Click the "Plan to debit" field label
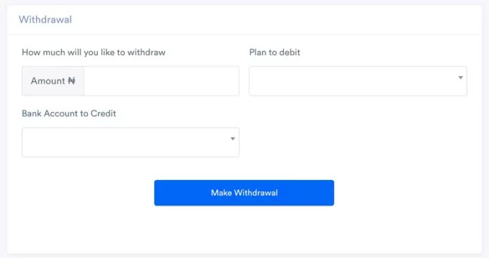Viewport: 489px width, 258px height. tap(274, 52)
